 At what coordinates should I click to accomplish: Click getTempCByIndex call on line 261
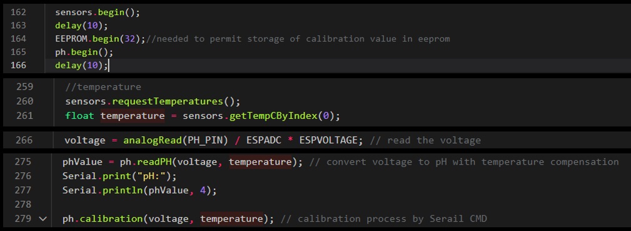point(273,116)
